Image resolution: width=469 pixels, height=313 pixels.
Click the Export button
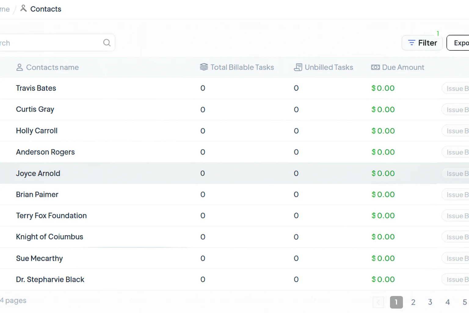point(459,43)
